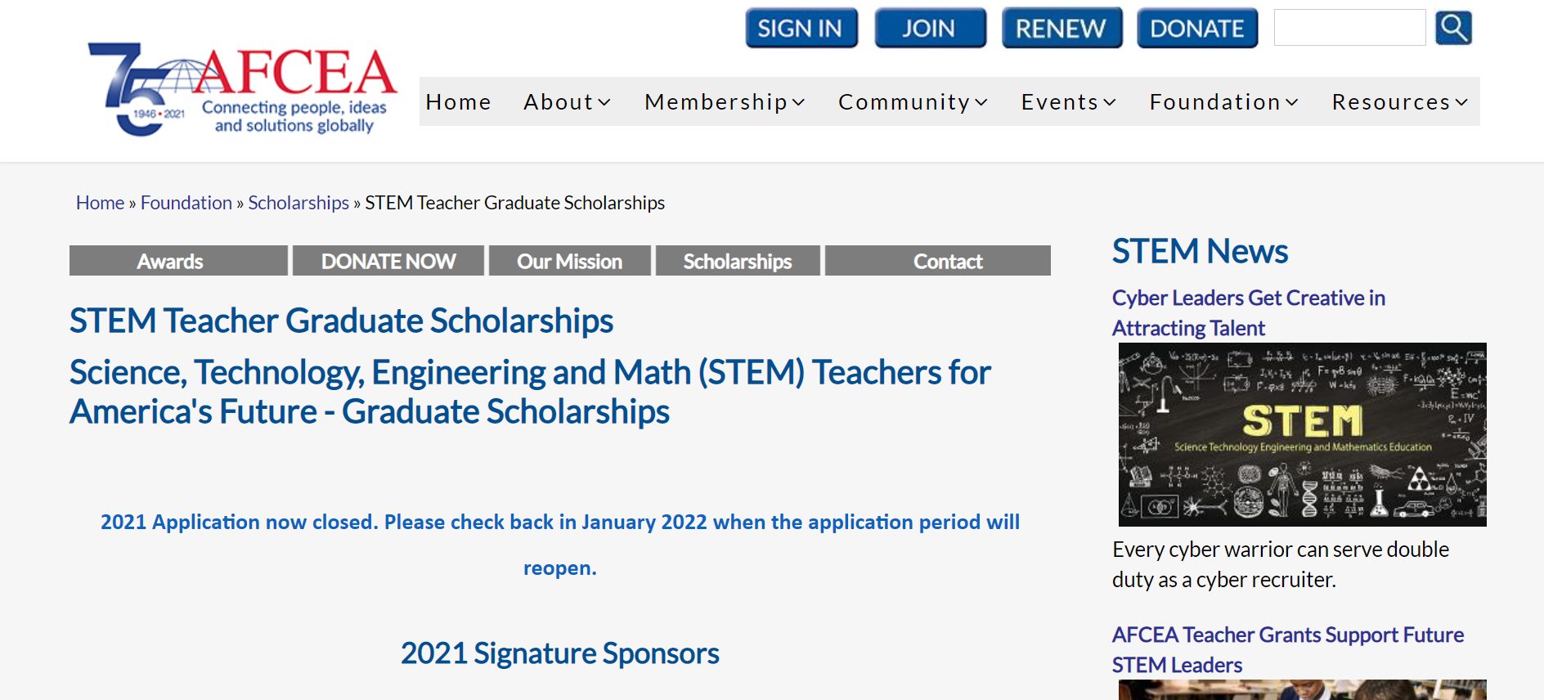The width and height of the screenshot is (1544, 700).
Task: Select the gray Scholarships tab
Action: [737, 261]
